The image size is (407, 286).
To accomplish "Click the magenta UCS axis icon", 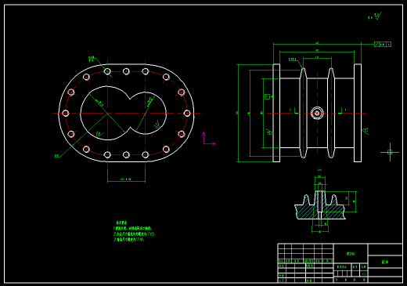I will coord(208,139).
